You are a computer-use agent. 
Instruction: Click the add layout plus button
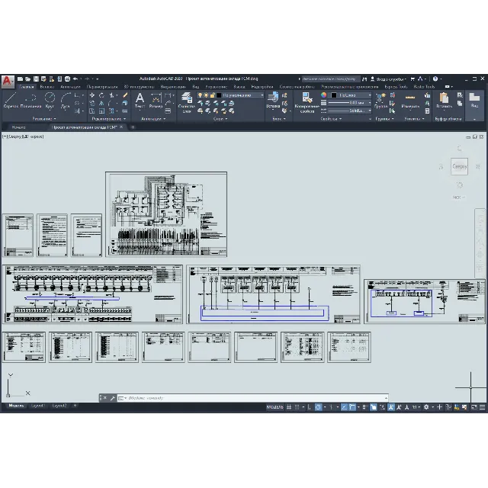(x=75, y=406)
